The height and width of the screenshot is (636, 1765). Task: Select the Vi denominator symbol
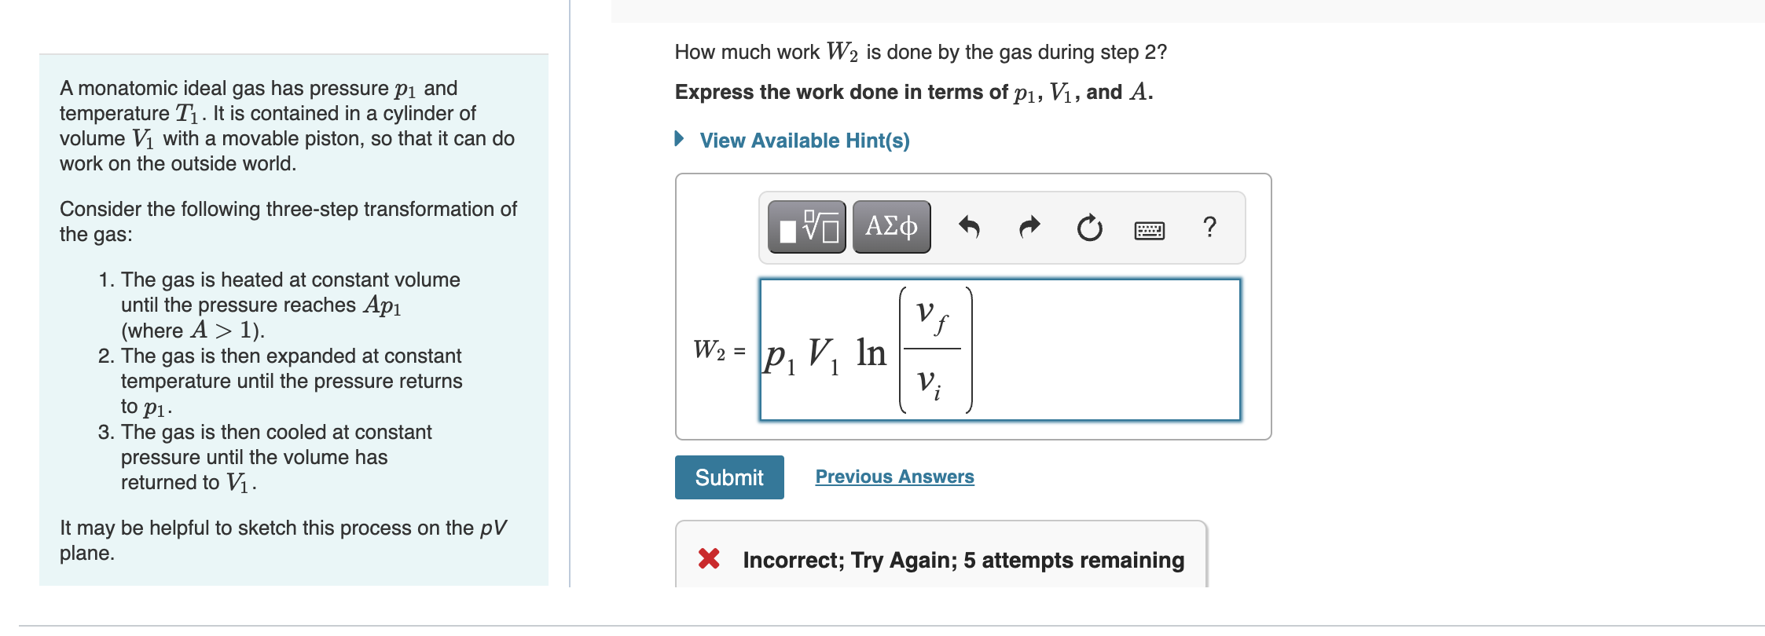click(x=927, y=387)
